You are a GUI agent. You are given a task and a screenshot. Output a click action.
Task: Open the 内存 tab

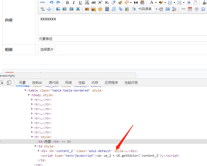coord(95,83)
